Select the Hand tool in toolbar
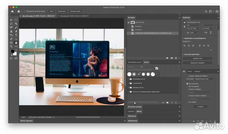 point(16,43)
